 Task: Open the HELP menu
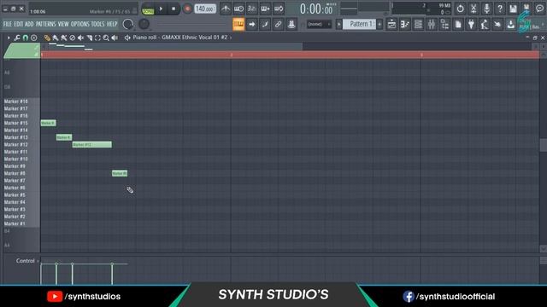click(112, 24)
